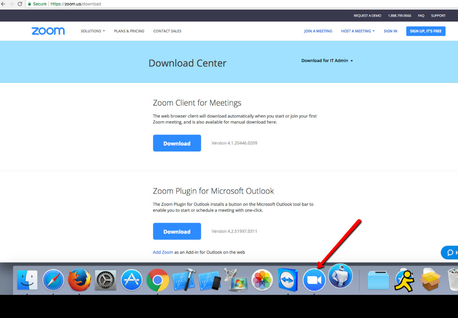Click version text 4.1.20446.0209
The width and height of the screenshot is (458, 318).
[x=234, y=143]
